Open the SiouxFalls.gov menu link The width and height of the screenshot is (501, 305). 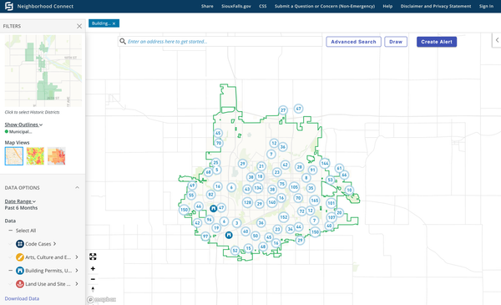point(236,6)
